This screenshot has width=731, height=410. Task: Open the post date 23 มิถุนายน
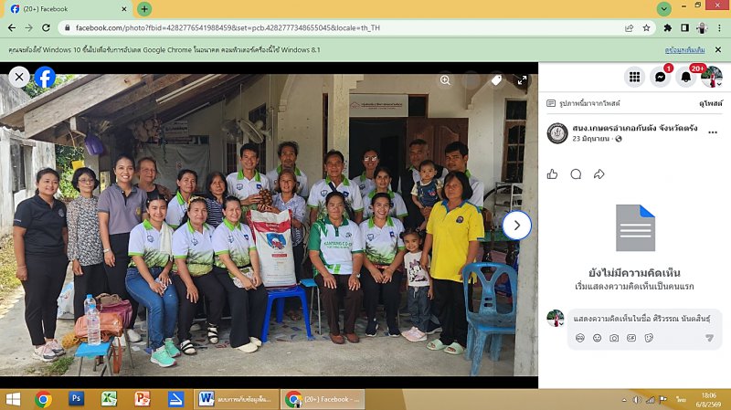pos(590,139)
